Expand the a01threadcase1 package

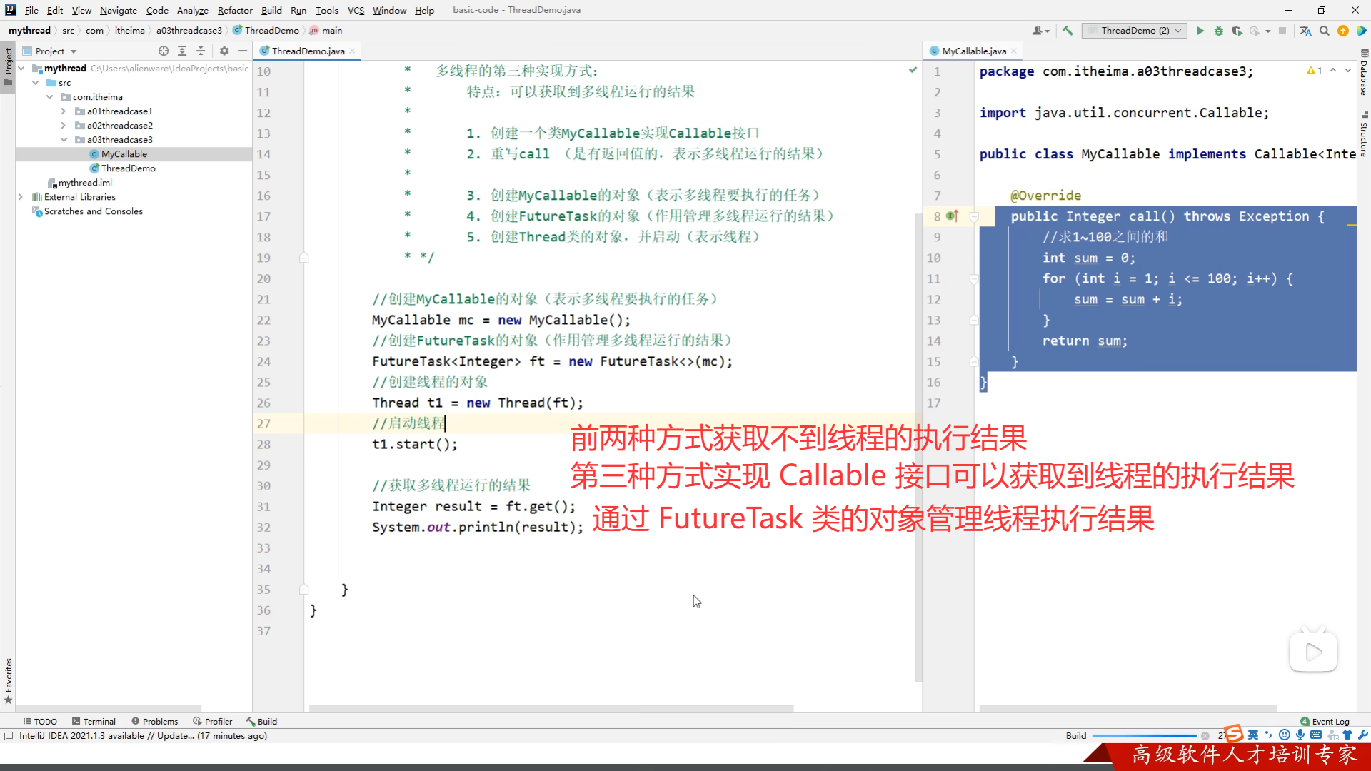pos(64,111)
